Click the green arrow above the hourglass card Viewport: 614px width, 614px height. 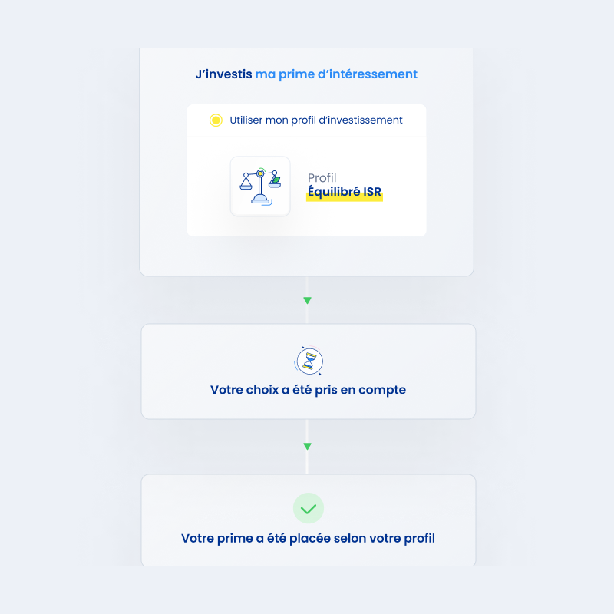tap(307, 301)
